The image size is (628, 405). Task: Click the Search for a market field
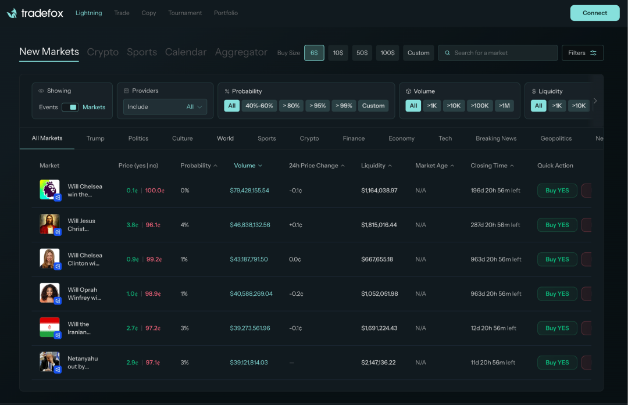pyautogui.click(x=497, y=53)
